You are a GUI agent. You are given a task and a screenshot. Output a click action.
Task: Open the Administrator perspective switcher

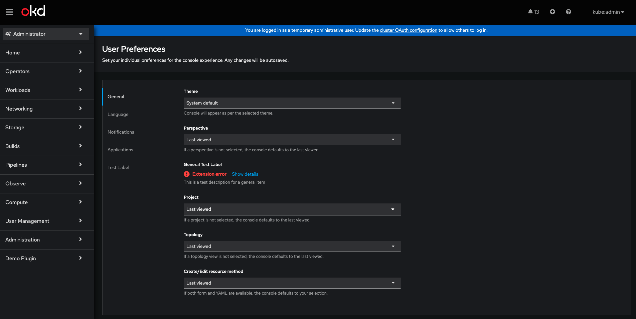click(46, 34)
